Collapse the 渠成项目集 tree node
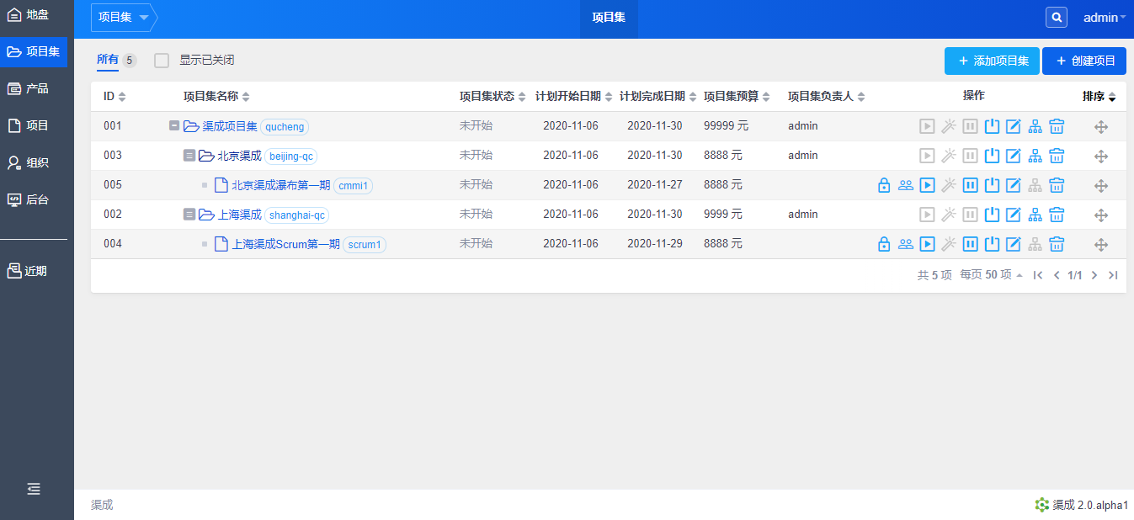This screenshot has width=1134, height=520. 174,126
